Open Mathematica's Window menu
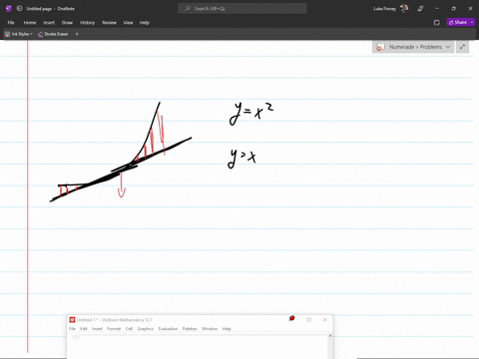Screen dimensions: 479x359 (210, 329)
